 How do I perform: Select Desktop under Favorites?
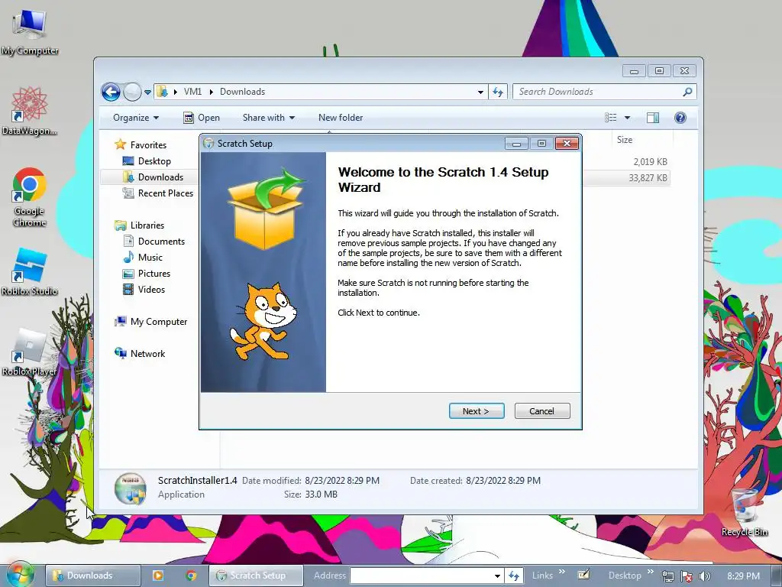click(154, 161)
